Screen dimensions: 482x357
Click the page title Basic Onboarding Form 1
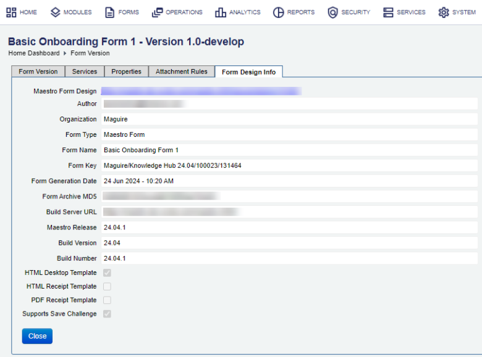[126, 41]
